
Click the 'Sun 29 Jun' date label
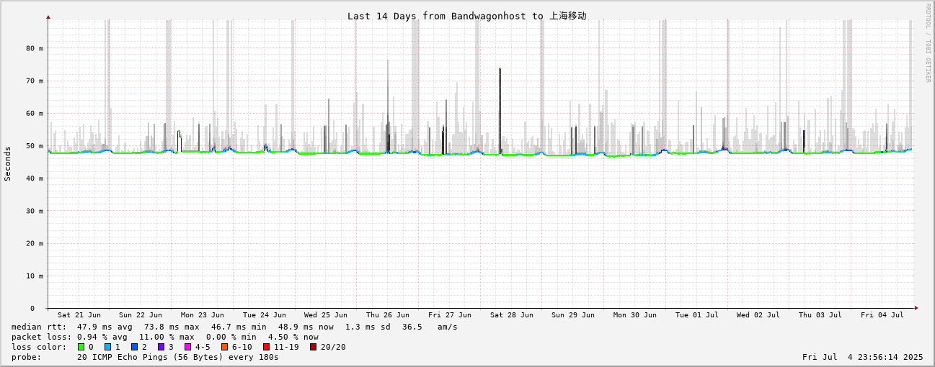pyautogui.click(x=573, y=315)
